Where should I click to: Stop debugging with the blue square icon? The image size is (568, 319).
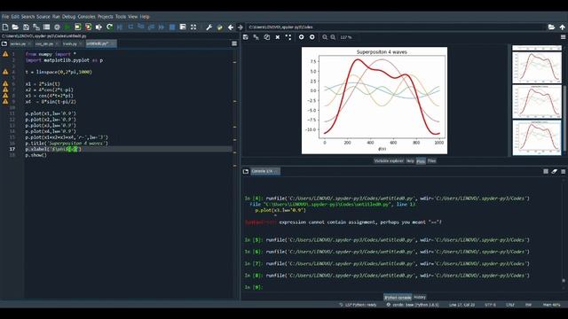[172, 27]
